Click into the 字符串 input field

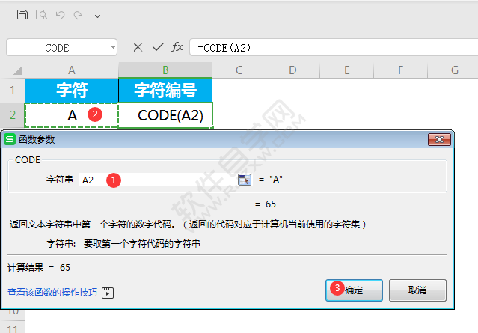158,180
